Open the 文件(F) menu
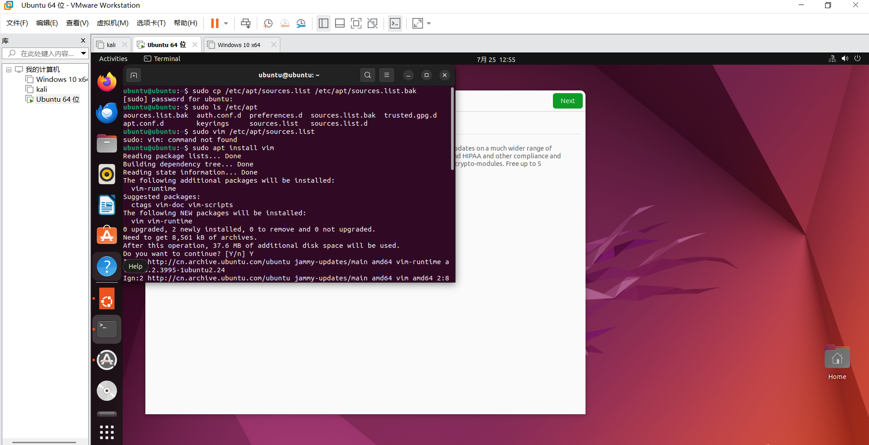869x445 pixels. click(x=17, y=23)
